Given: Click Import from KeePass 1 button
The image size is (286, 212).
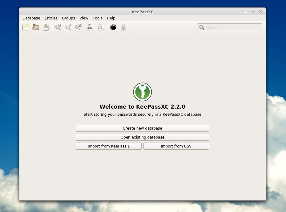Looking at the screenshot, I should click(109, 146).
